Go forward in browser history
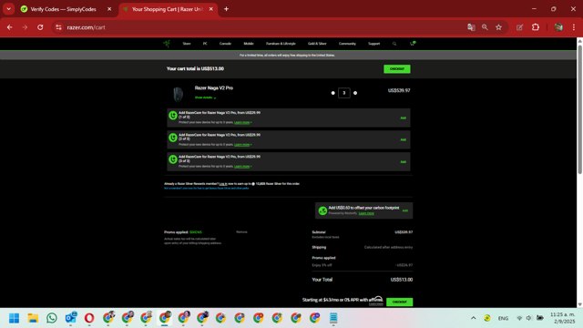Screen dimensions: 583x328 [x=25, y=27]
